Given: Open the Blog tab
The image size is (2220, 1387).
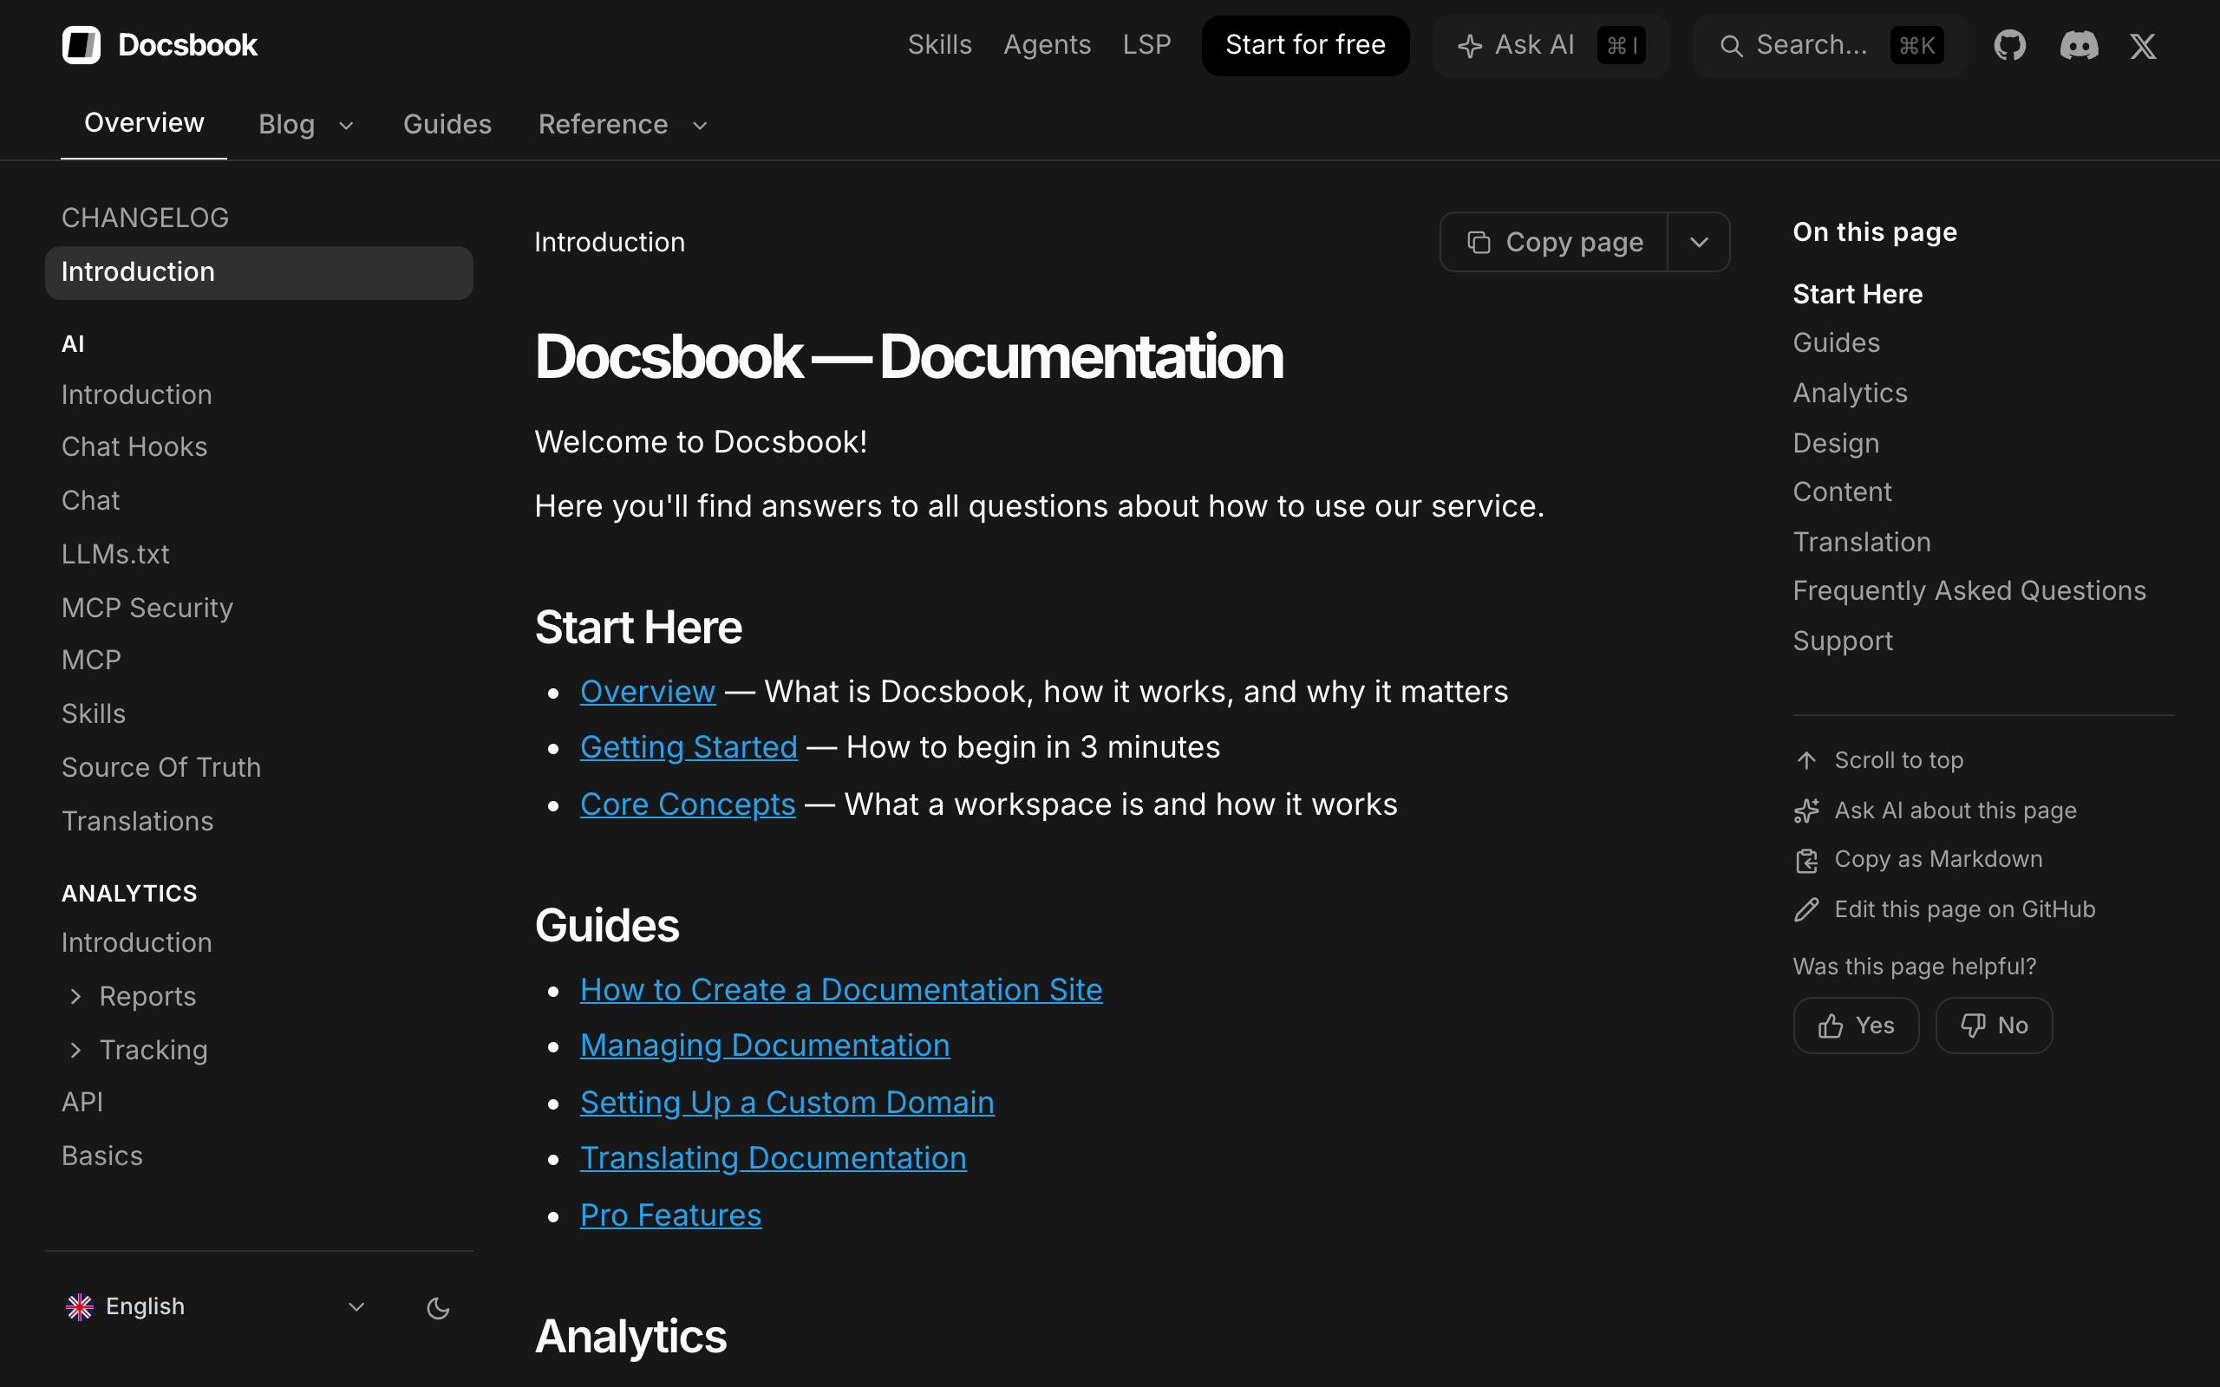Looking at the screenshot, I should 286,125.
